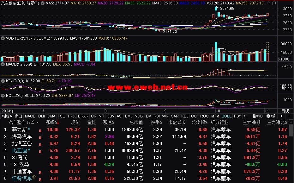Open the VOL-TDX panel dropdown circle

(3, 38)
